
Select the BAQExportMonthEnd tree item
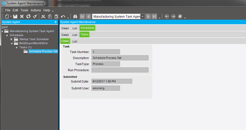pyautogui.click(x=33, y=43)
